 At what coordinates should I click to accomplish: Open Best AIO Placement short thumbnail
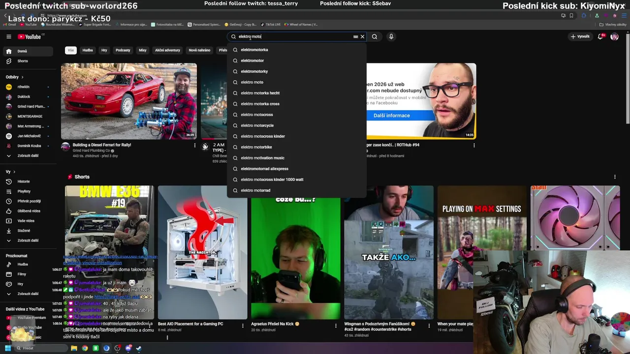(202, 252)
